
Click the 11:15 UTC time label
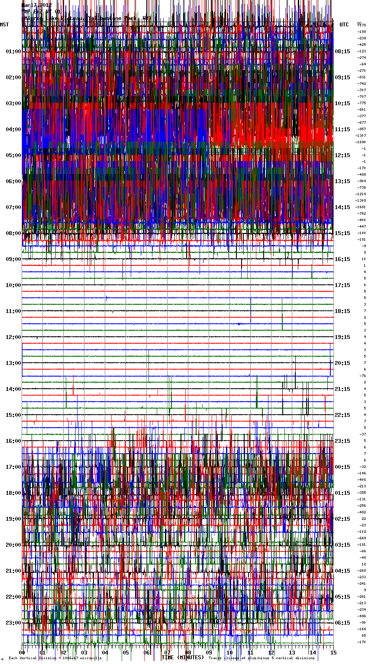(342, 129)
